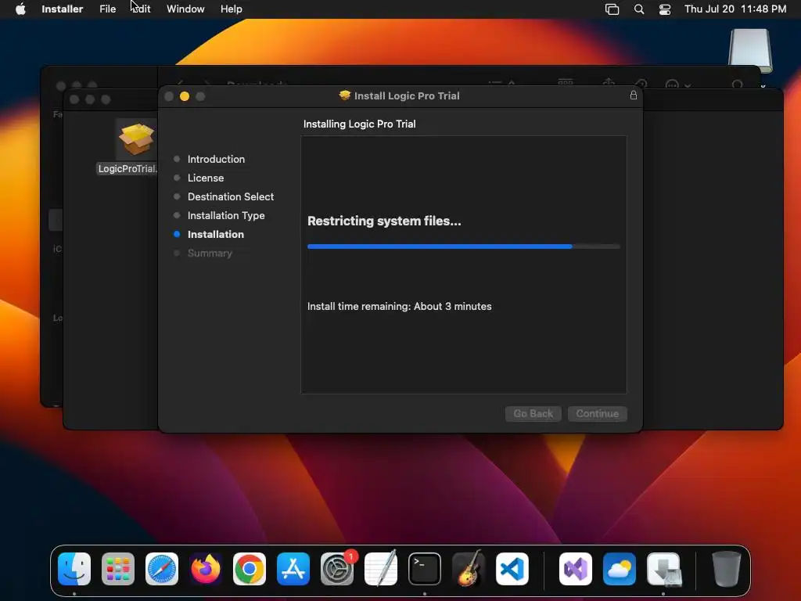
Task: Open the File menu
Action: [x=107, y=9]
